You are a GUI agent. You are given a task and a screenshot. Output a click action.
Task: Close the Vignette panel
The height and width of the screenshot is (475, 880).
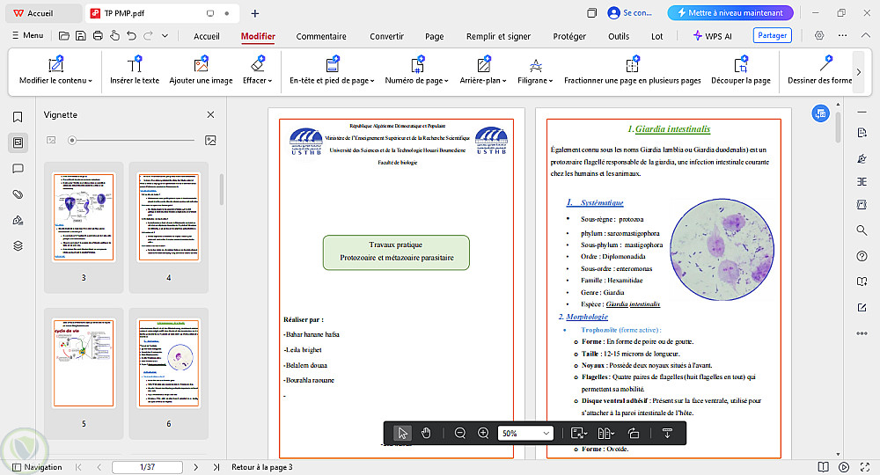click(210, 114)
